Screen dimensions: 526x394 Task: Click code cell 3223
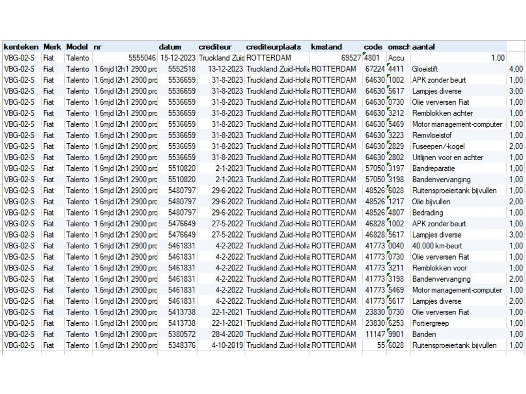click(399, 135)
